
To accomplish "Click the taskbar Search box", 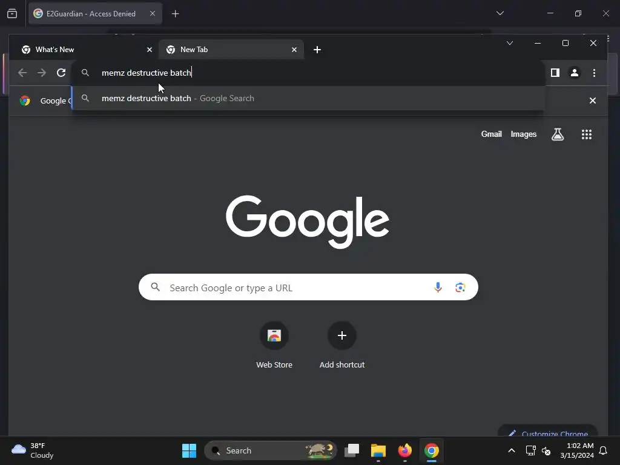I will [x=271, y=450].
